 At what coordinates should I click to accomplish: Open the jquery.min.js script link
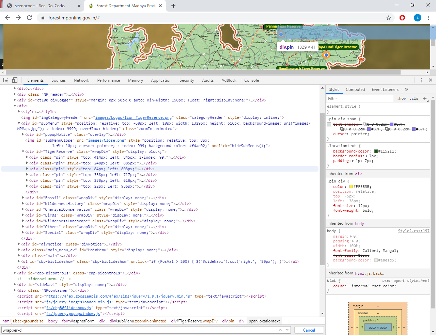tap(118, 296)
